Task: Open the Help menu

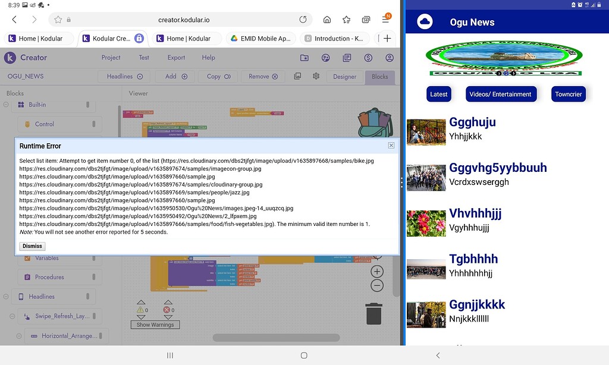Action: (x=208, y=58)
